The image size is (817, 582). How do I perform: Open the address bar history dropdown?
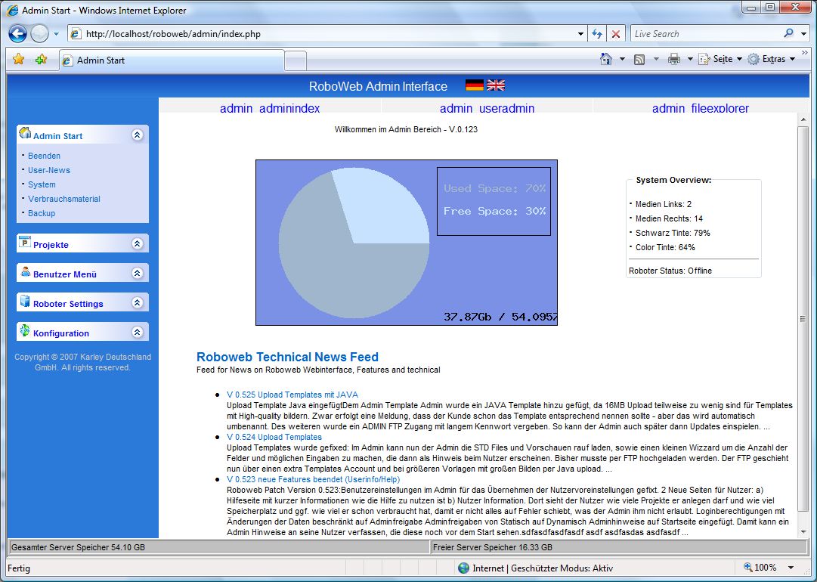(x=580, y=34)
